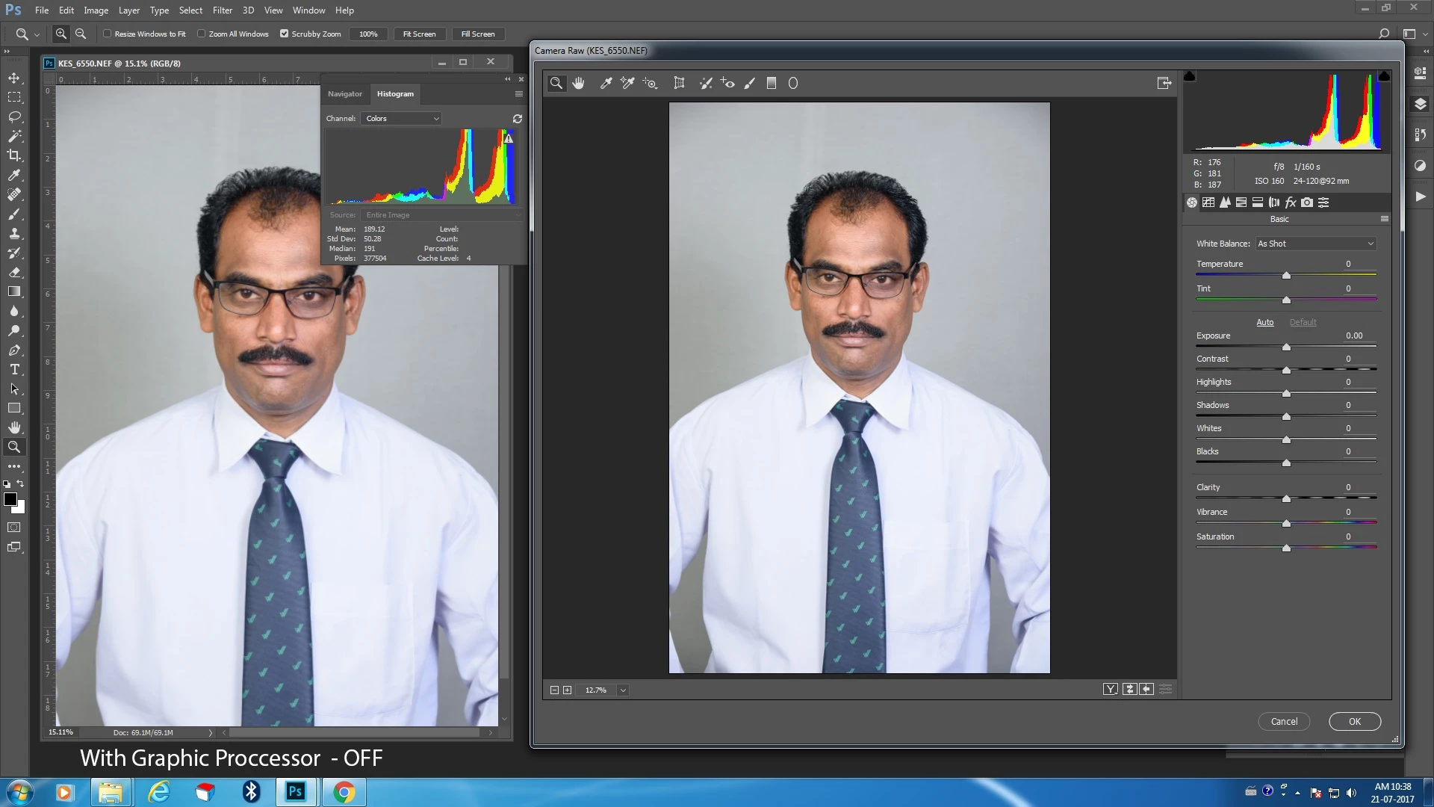Choose the Red Eye Removal tool
This screenshot has width=1434, height=807.
(x=727, y=84)
